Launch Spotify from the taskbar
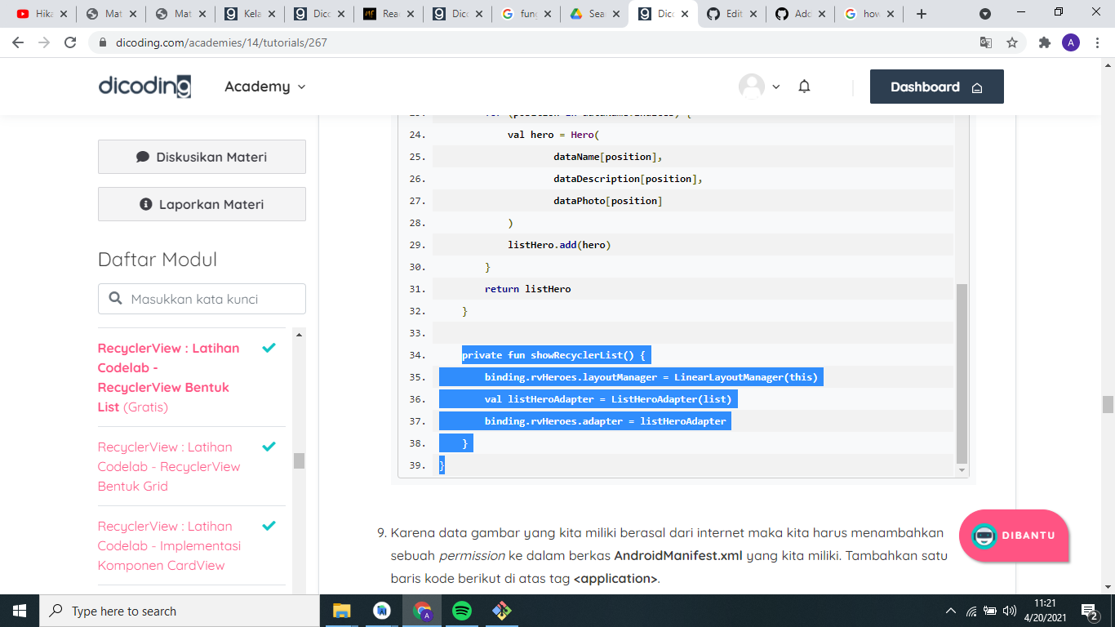The height and width of the screenshot is (627, 1115). pos(461,611)
